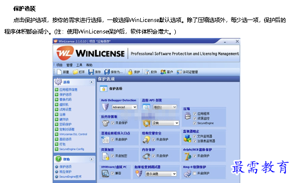This screenshot has height=183, width=293.
Task: Open the 管理 menu
Action: pos(69,65)
